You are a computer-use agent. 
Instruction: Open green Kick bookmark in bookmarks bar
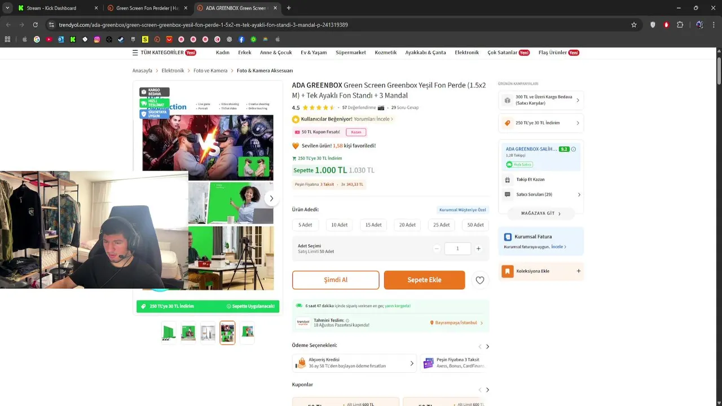[x=73, y=39]
